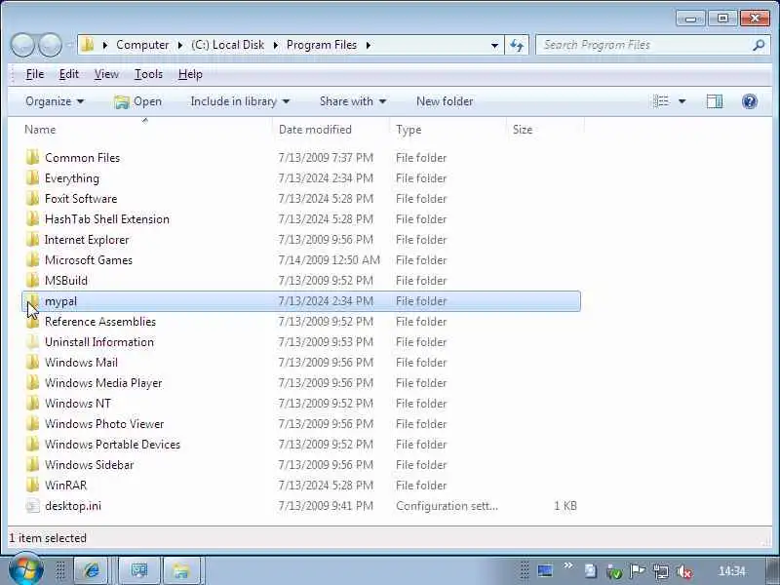The height and width of the screenshot is (585, 780).
Task: Expand the Include in library dropdown
Action: pyautogui.click(x=240, y=101)
